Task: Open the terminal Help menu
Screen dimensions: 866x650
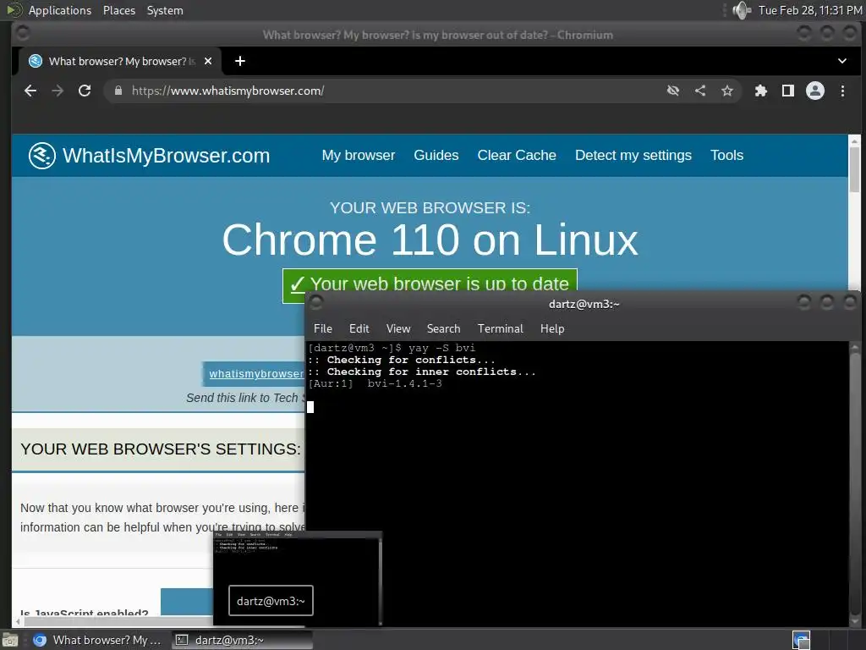Action: [552, 329]
